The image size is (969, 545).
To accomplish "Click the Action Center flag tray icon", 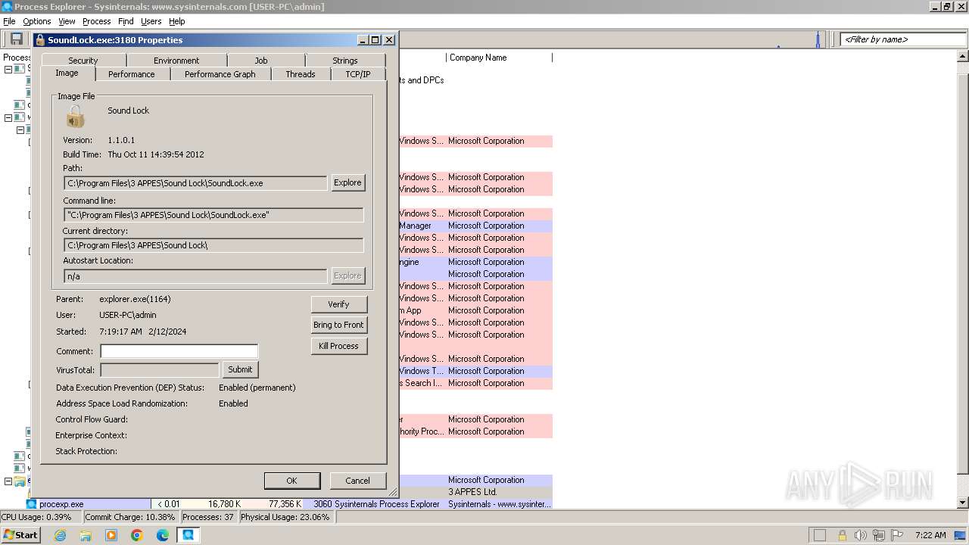I will (x=898, y=535).
